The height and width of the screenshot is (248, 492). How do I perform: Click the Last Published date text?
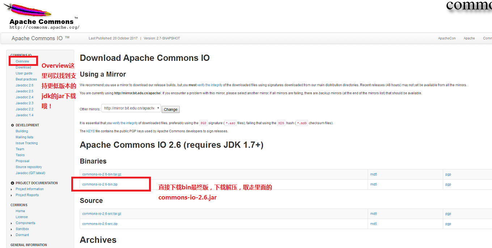tap(113, 38)
